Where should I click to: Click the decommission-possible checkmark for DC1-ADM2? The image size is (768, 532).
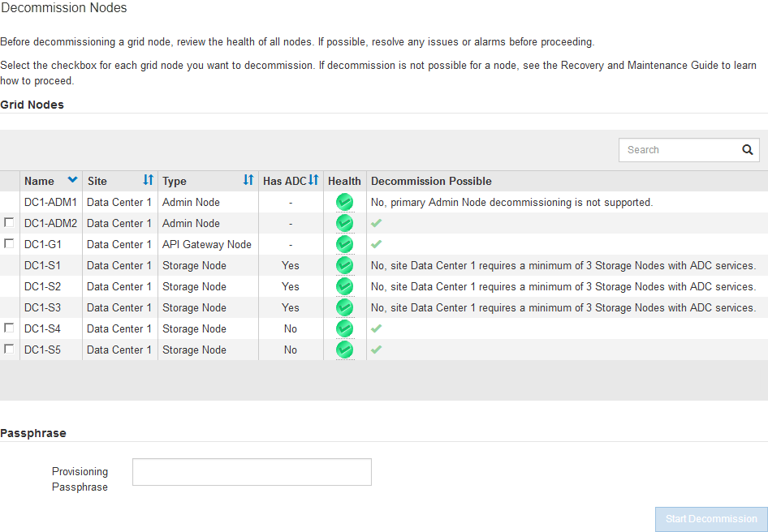coord(377,223)
